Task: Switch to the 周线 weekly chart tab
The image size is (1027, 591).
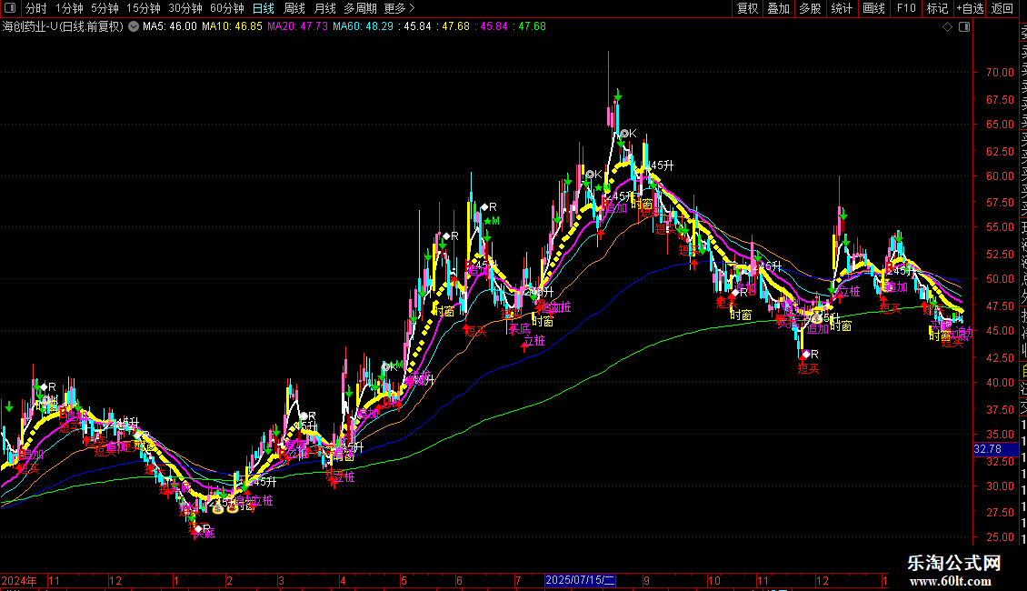Action: coord(294,8)
